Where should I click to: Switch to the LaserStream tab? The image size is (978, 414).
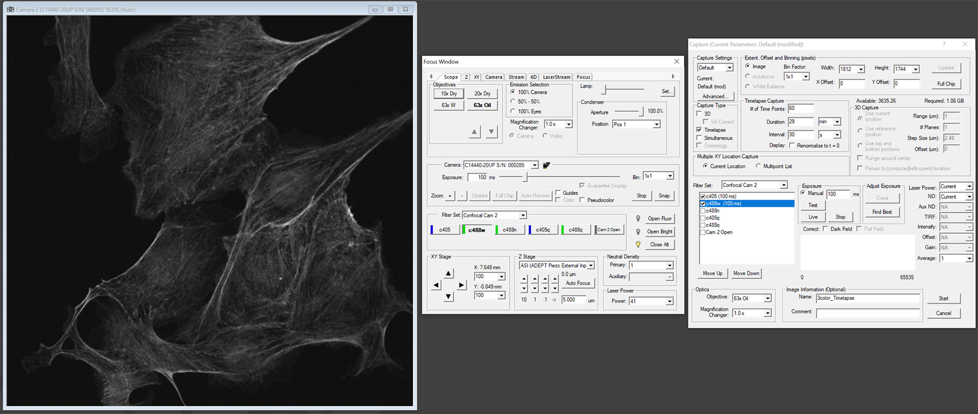(556, 77)
